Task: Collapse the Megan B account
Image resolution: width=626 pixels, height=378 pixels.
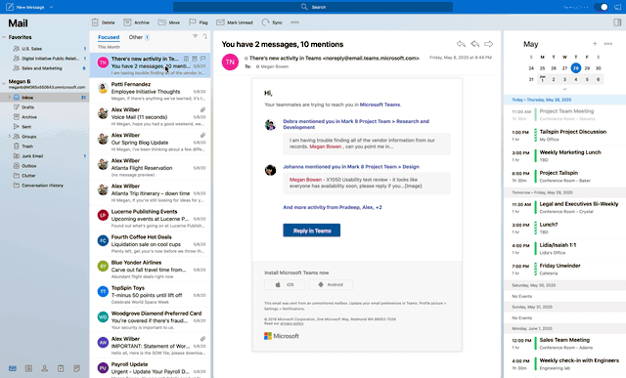Action: click(4, 83)
